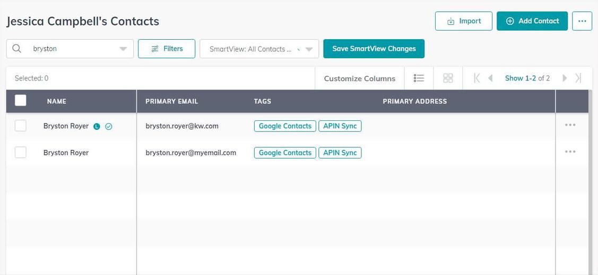Switch to the list view icon
The width and height of the screenshot is (598, 275).
click(419, 78)
